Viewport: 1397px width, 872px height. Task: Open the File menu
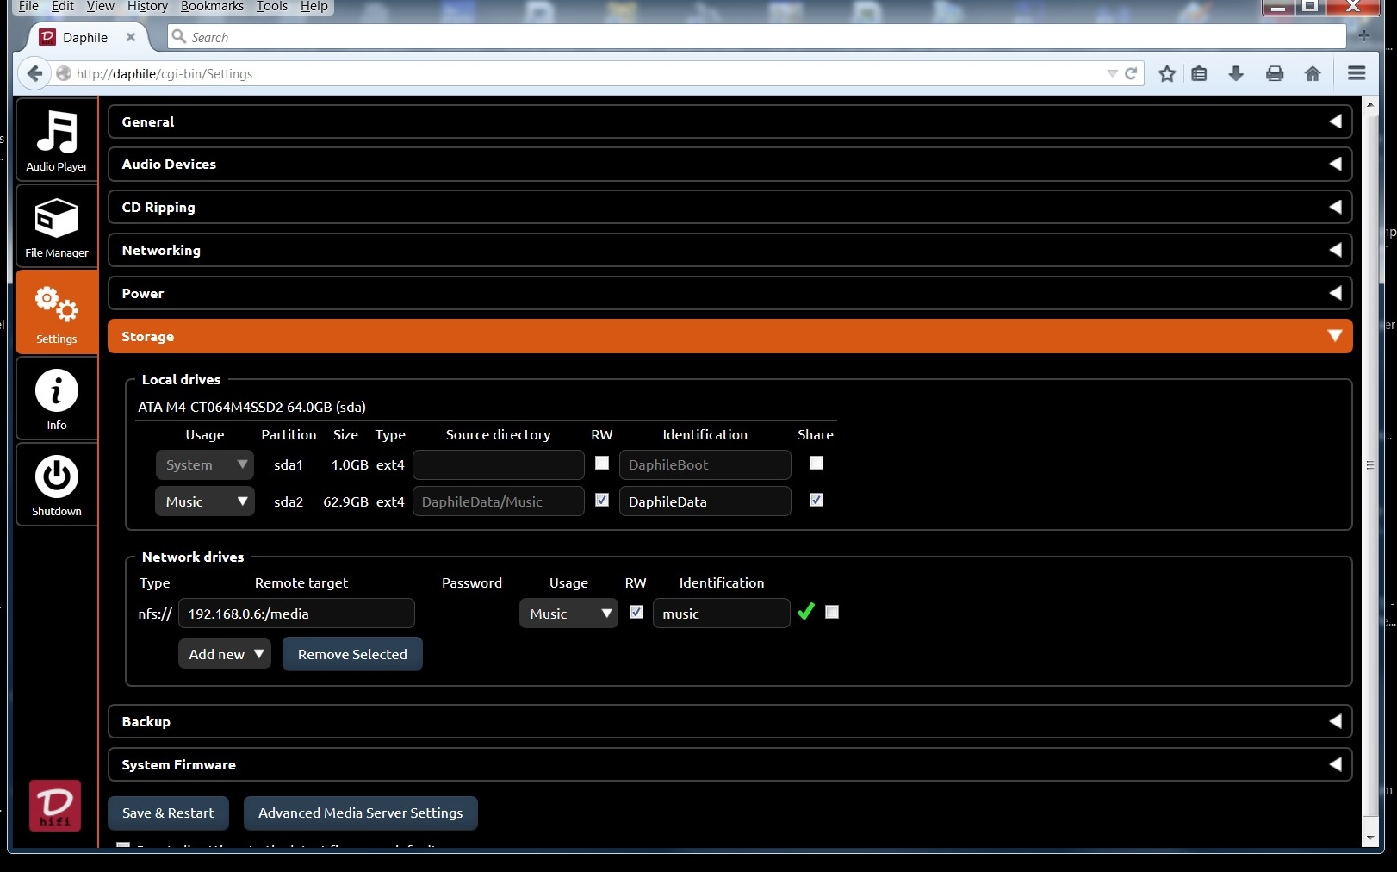pyautogui.click(x=28, y=6)
